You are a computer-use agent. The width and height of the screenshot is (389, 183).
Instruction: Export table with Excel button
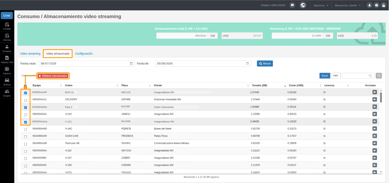[325, 76]
